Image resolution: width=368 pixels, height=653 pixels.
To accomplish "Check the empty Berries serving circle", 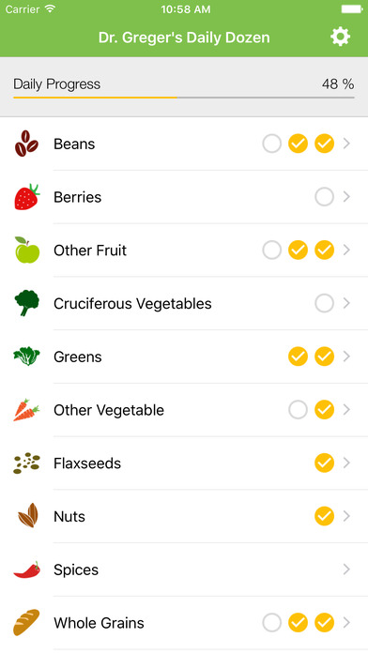I will tap(324, 197).
